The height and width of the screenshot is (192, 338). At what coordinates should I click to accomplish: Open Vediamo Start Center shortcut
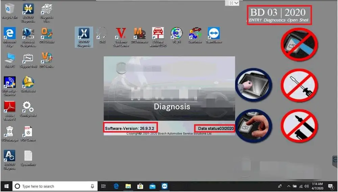pyautogui.click(x=121, y=37)
